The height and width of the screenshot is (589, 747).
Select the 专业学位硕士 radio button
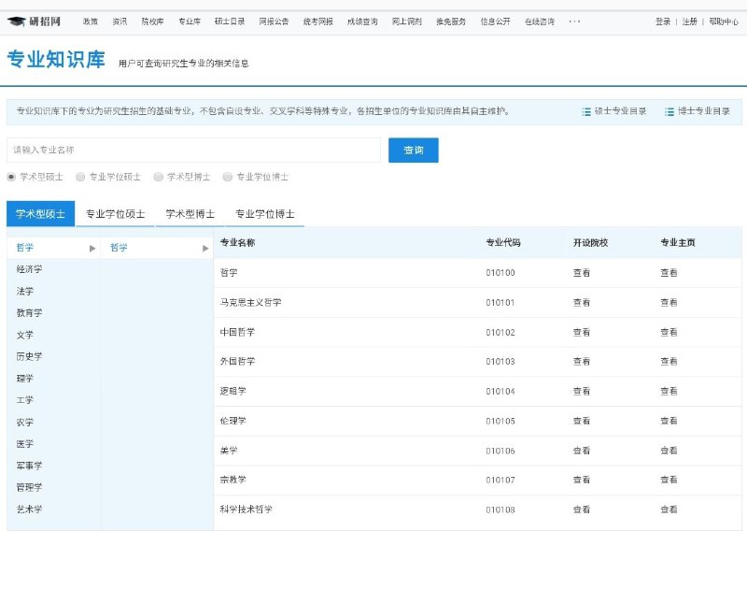pos(80,177)
